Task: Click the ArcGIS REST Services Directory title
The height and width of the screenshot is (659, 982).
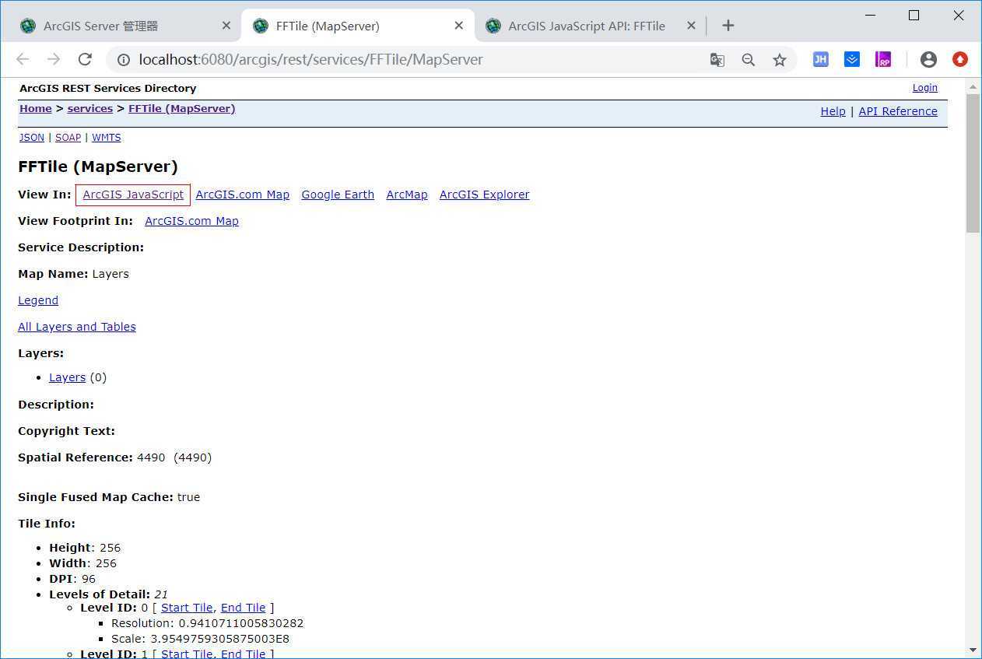Action: pyautogui.click(x=108, y=89)
